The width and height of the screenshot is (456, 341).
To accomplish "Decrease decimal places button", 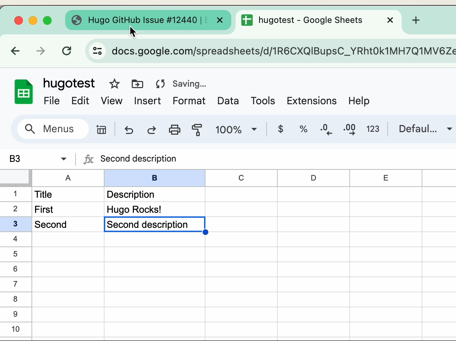I will (326, 129).
